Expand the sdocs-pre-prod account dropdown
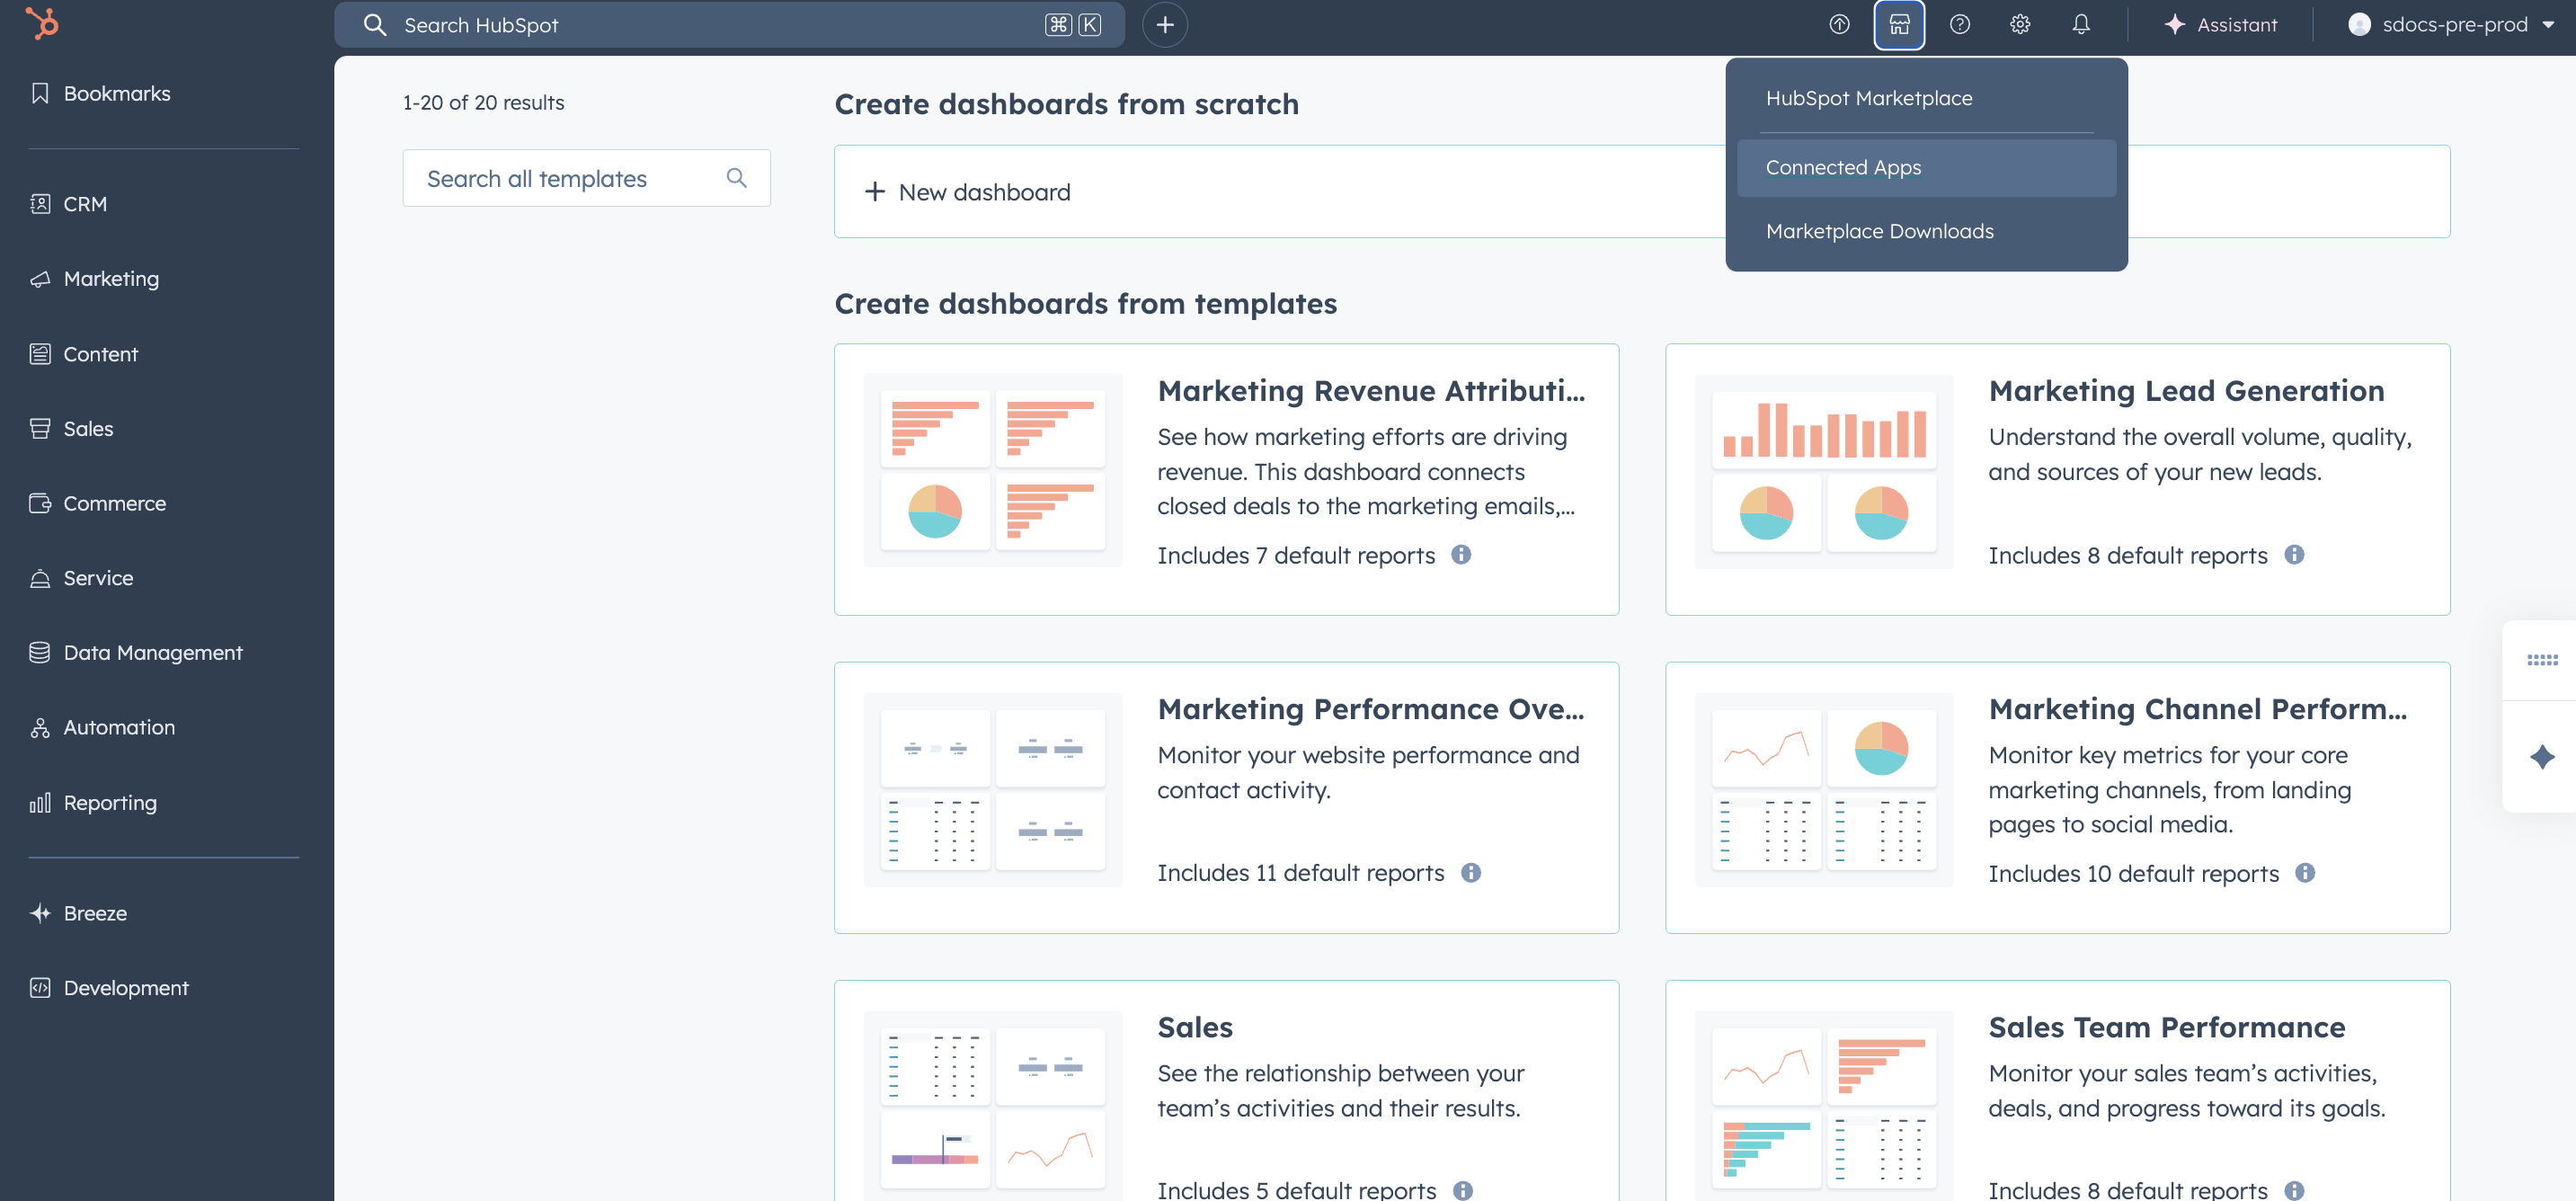Screen dimensions: 2576x1201 (x=2450, y=25)
